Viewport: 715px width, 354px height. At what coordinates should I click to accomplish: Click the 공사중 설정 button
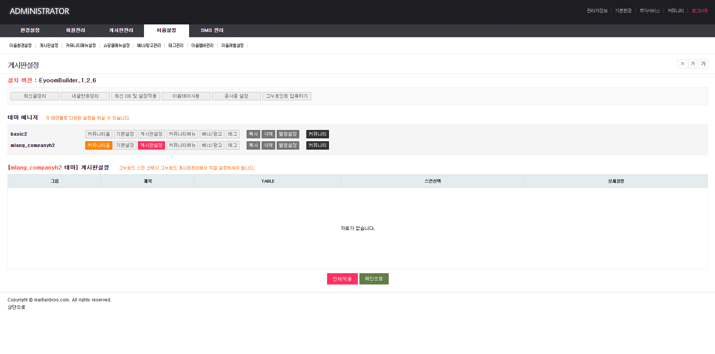[x=236, y=96]
